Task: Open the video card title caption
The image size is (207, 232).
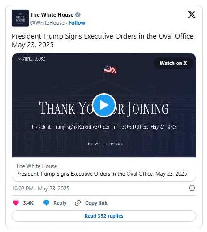Action: pos(102,174)
